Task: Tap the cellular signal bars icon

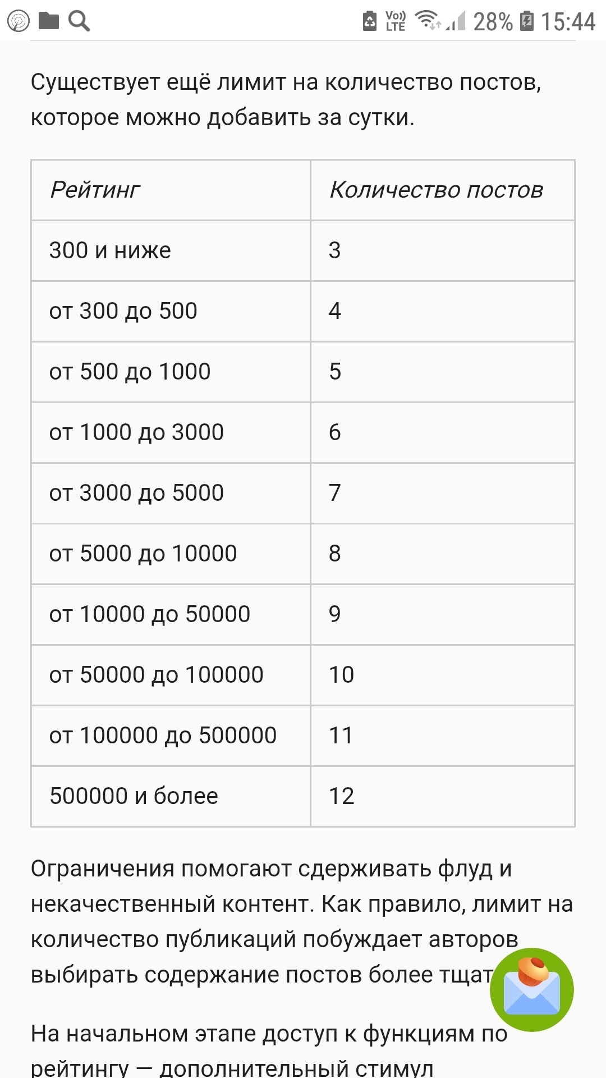Action: point(457,21)
